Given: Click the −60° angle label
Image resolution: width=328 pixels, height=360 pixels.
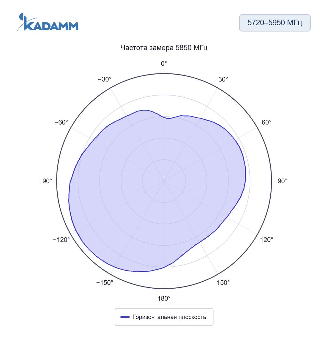Looking at the screenshot, I should pyautogui.click(x=61, y=122).
